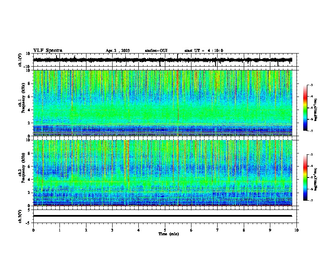The height and width of the screenshot is (258, 334).
Task: Click time-axis tick label "8"
Action: tap(244, 230)
